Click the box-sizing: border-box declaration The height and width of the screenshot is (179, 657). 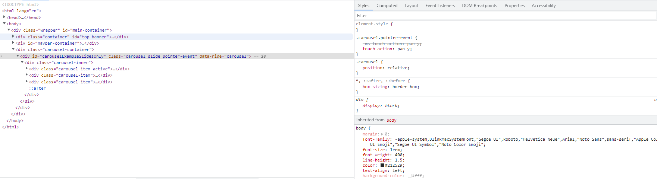[x=391, y=87]
